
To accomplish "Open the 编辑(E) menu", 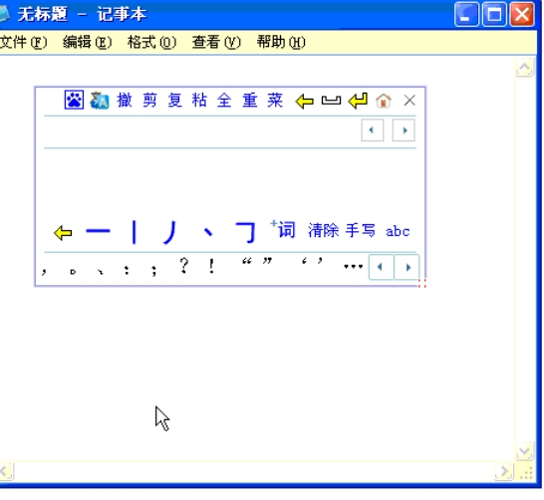I will coord(88,42).
